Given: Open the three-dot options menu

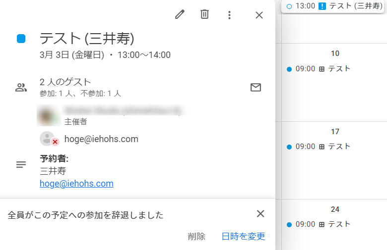Looking at the screenshot, I should [229, 15].
